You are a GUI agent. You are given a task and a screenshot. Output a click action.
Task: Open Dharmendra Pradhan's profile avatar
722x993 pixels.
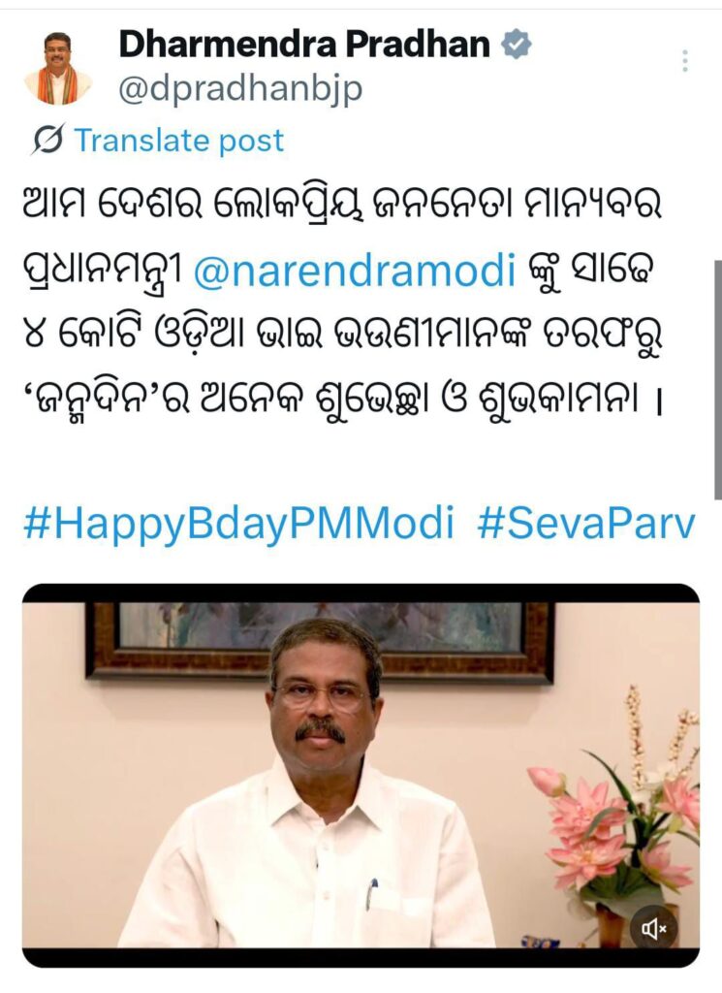(x=58, y=67)
